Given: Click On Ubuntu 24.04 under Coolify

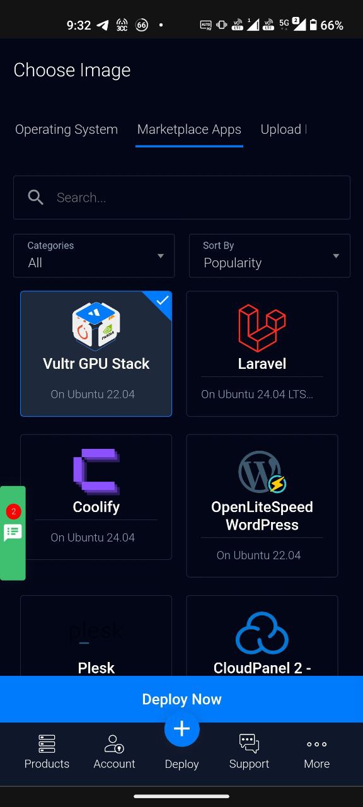Looking at the screenshot, I should pos(93,538).
